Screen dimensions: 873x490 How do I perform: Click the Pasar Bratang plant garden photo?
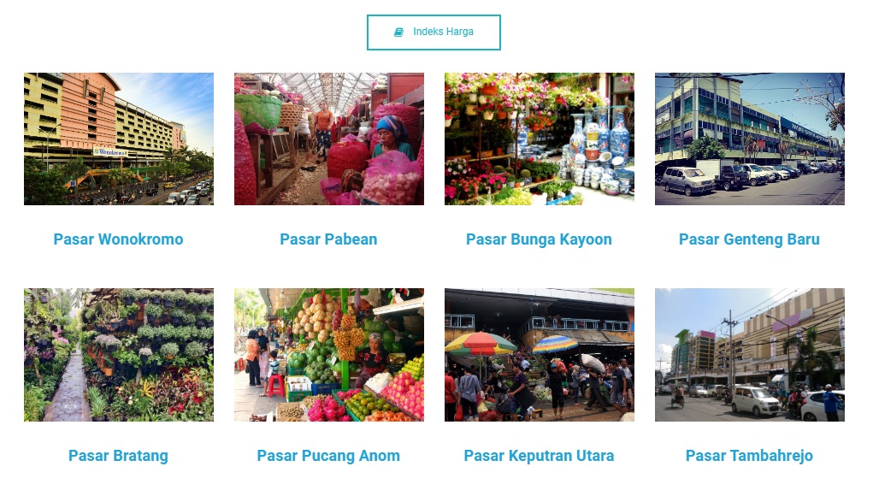[119, 355]
